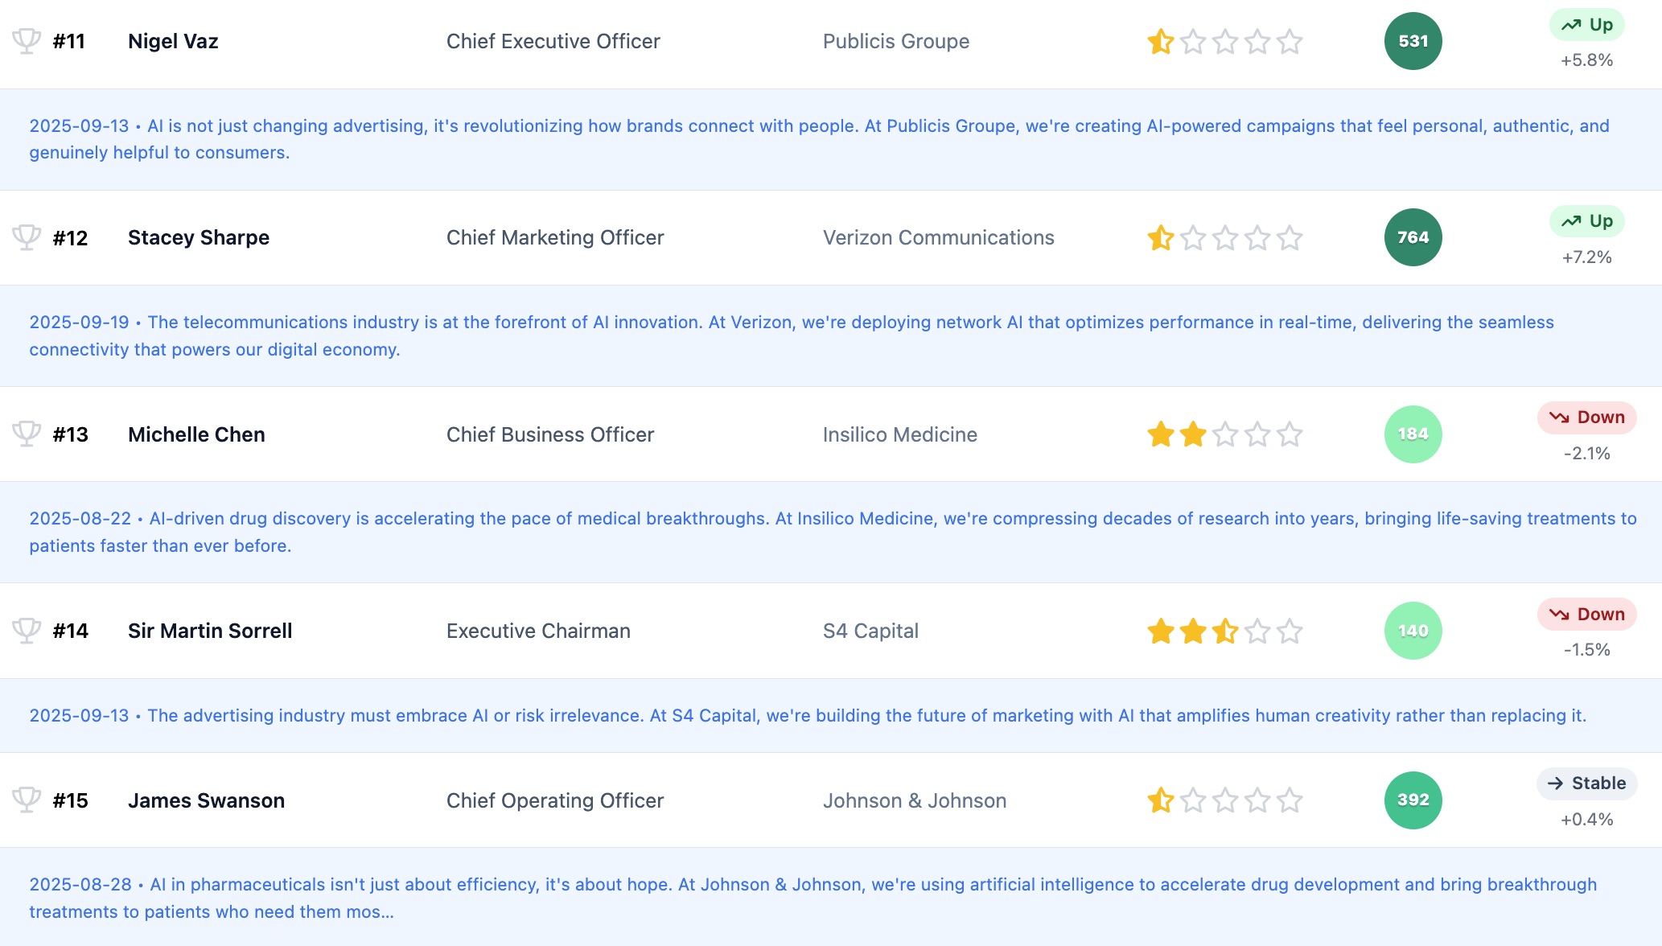
Task: Click the first rating star for Nigel Vaz
Action: [x=1161, y=41]
